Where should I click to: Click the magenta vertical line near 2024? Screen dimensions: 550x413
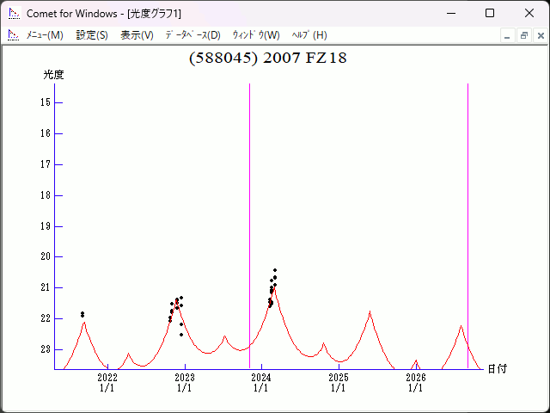pyautogui.click(x=250, y=215)
